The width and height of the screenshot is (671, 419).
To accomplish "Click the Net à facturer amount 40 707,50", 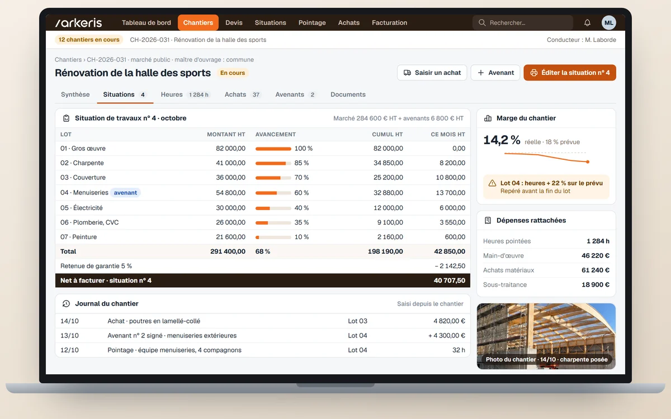I will [x=450, y=280].
